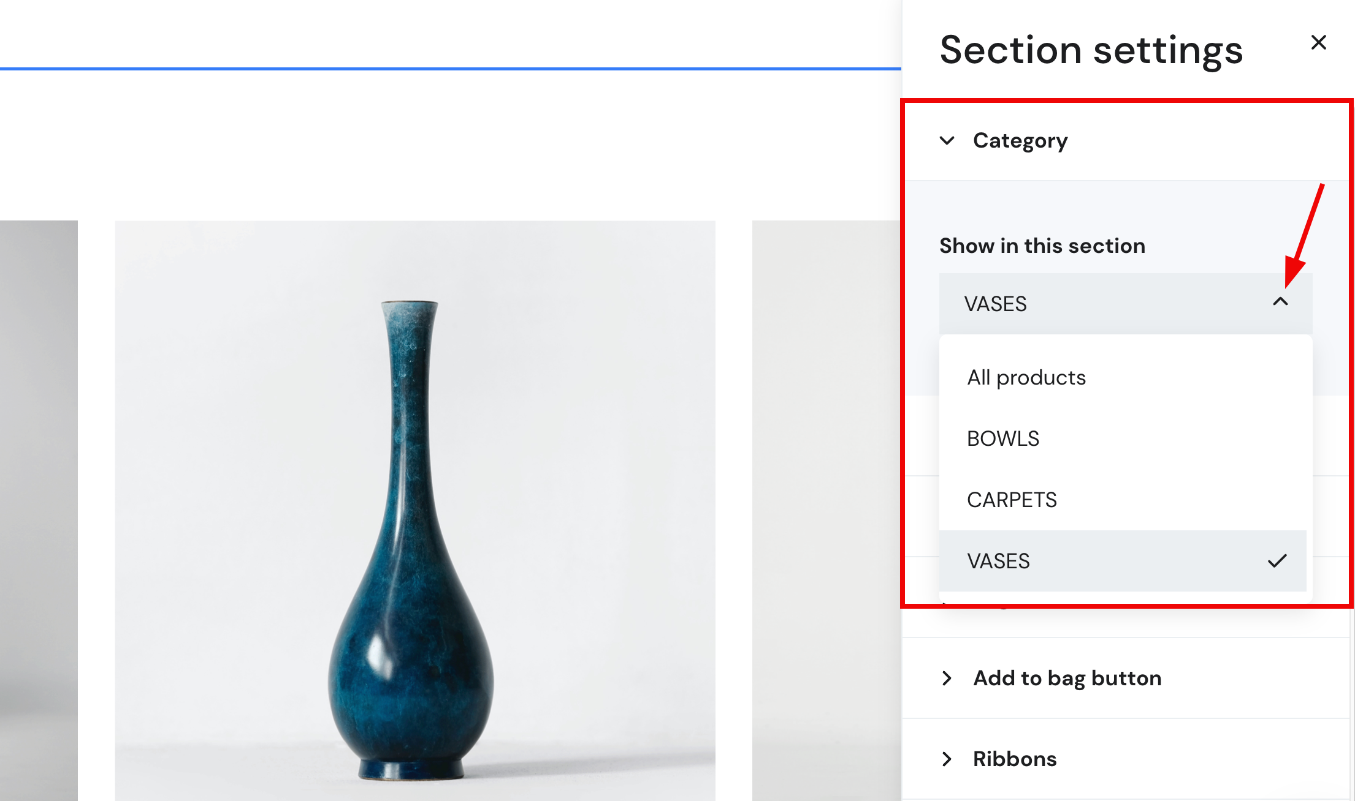Viewport: 1355px width, 801px height.
Task: Select All products from the list
Action: coord(1026,377)
